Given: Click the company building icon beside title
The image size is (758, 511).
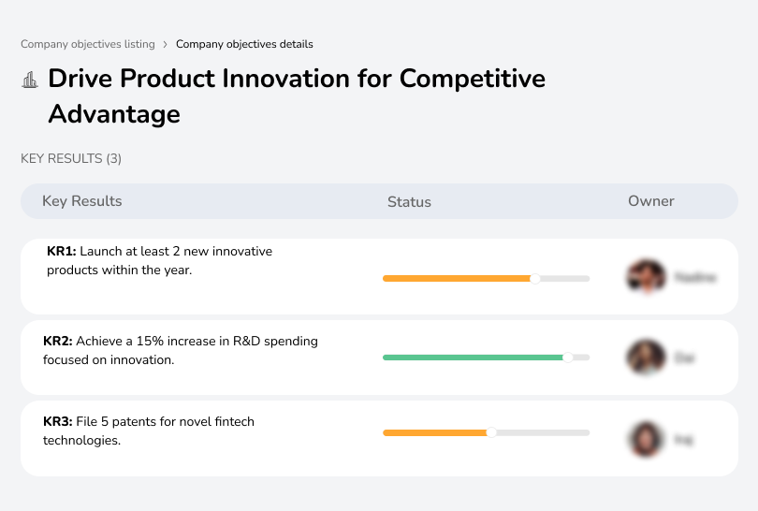Looking at the screenshot, I should [x=30, y=80].
